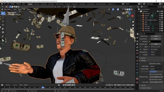The image size is (164, 92).
Task: Switch to the Shading workspace tab
Action: click(68, 4)
